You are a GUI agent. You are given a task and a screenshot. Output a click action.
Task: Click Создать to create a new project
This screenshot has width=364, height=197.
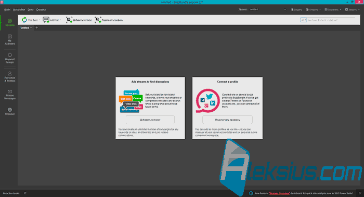[296, 9]
